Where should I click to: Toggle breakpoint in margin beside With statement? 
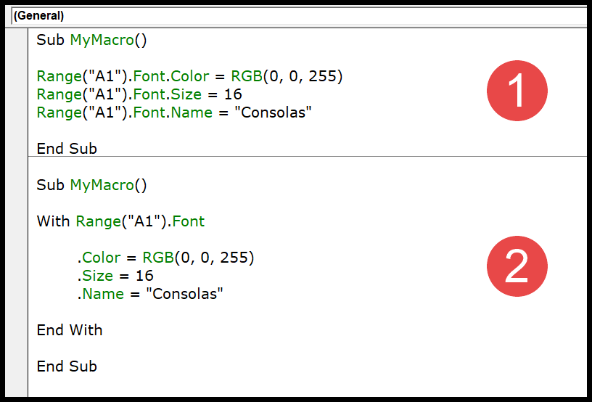(x=17, y=221)
